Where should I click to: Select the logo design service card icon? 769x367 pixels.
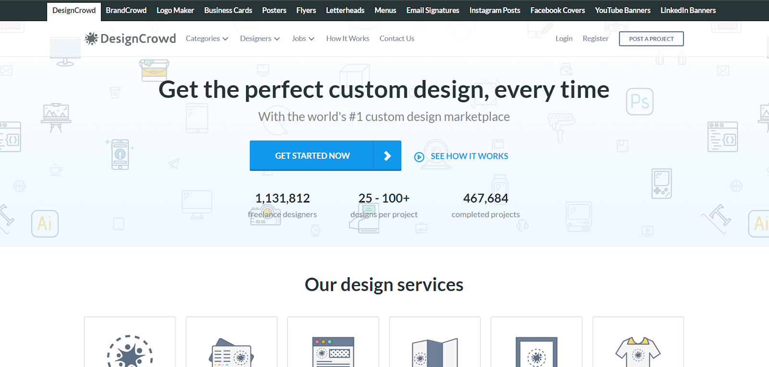(130, 351)
